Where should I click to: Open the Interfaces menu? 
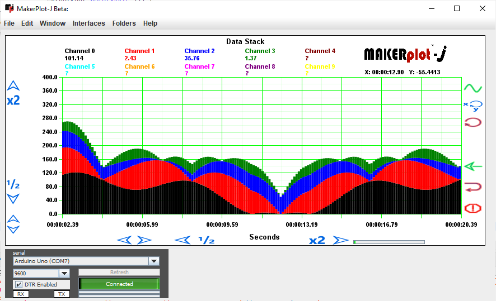pos(89,23)
